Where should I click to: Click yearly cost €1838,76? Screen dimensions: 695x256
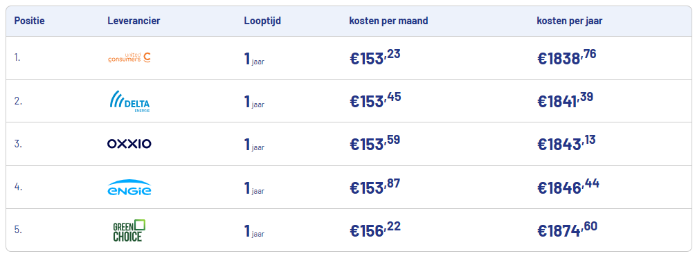click(x=566, y=57)
